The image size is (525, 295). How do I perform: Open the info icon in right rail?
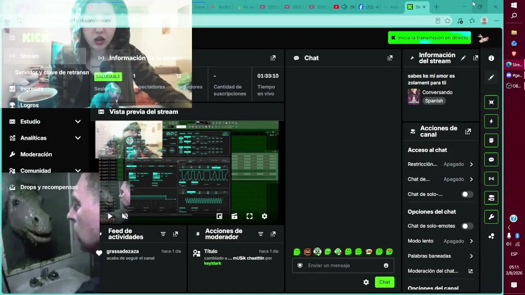pyautogui.click(x=491, y=58)
